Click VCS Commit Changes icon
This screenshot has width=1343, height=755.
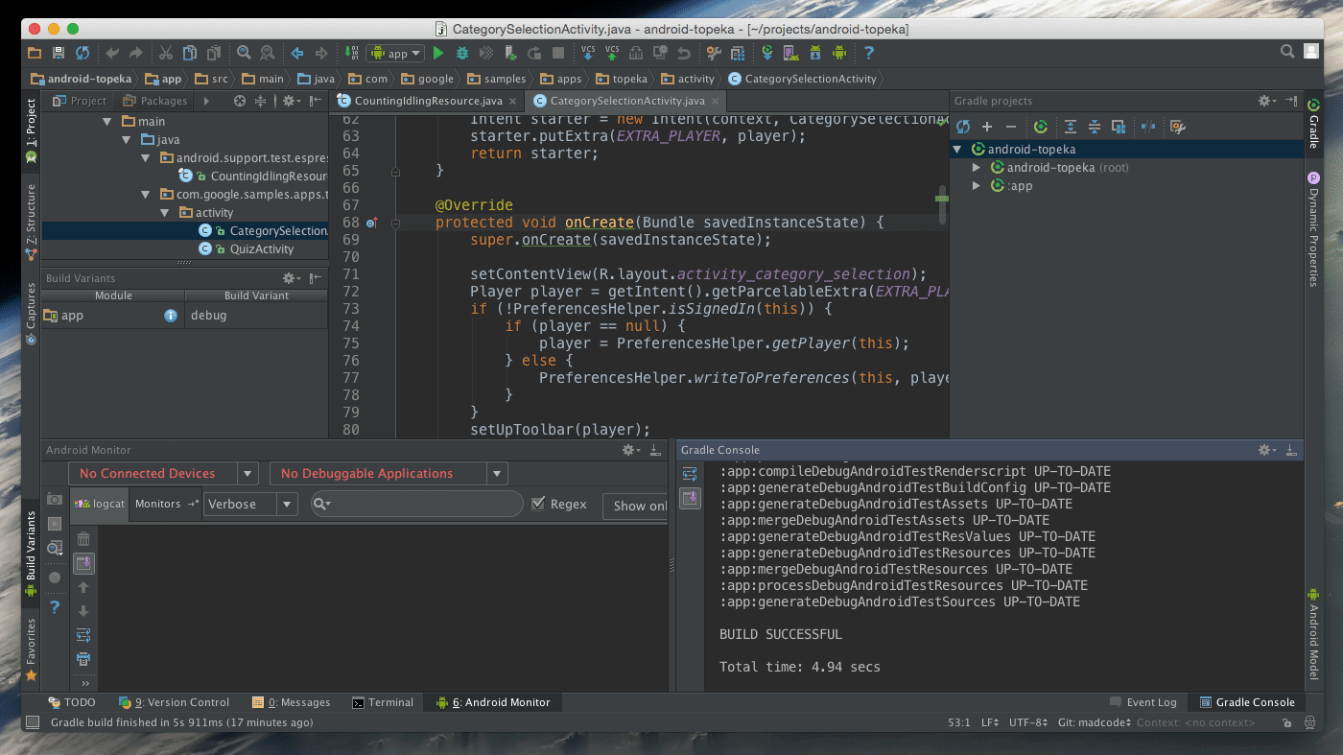tap(612, 54)
